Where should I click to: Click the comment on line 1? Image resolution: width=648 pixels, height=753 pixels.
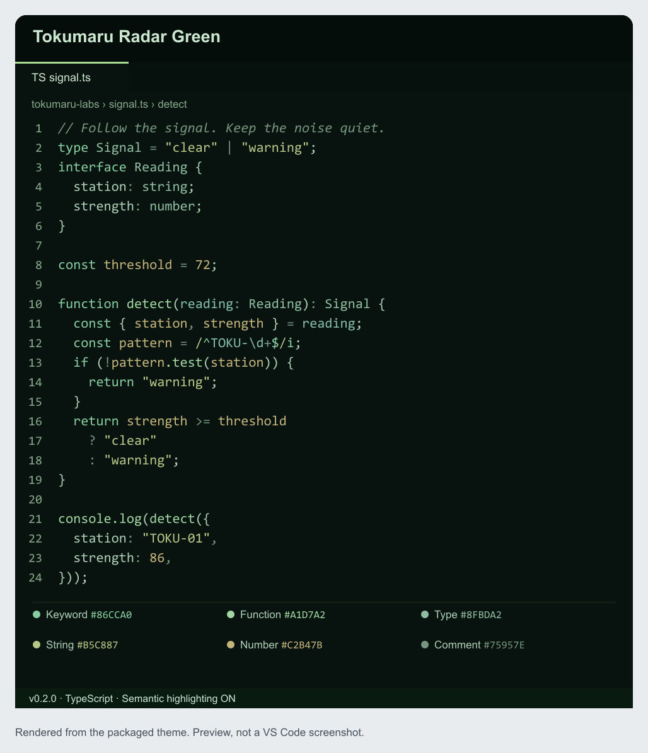(x=221, y=128)
